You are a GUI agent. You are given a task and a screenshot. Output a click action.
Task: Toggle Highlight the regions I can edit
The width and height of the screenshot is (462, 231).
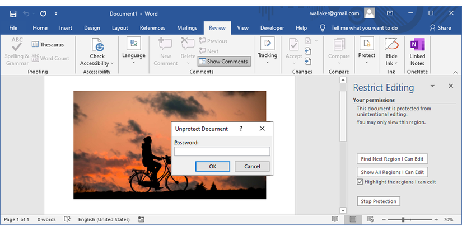tap(360, 182)
